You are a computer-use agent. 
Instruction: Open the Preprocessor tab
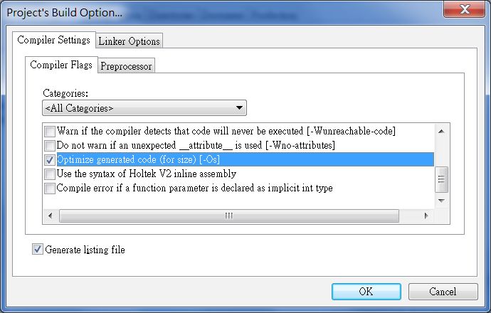pyautogui.click(x=126, y=66)
